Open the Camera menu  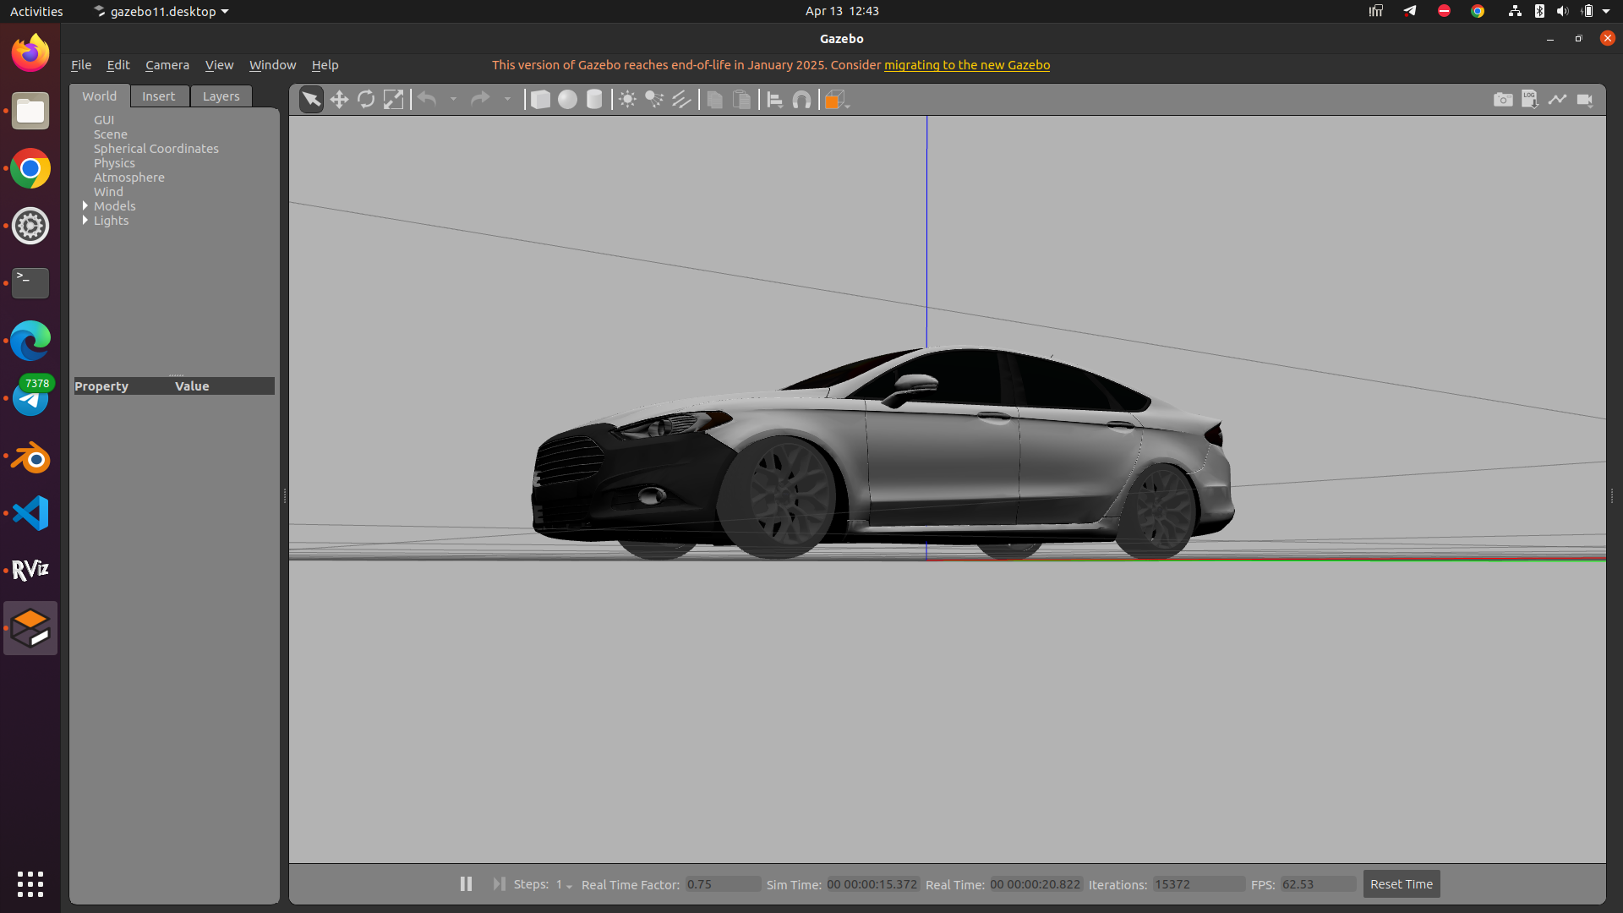click(167, 65)
